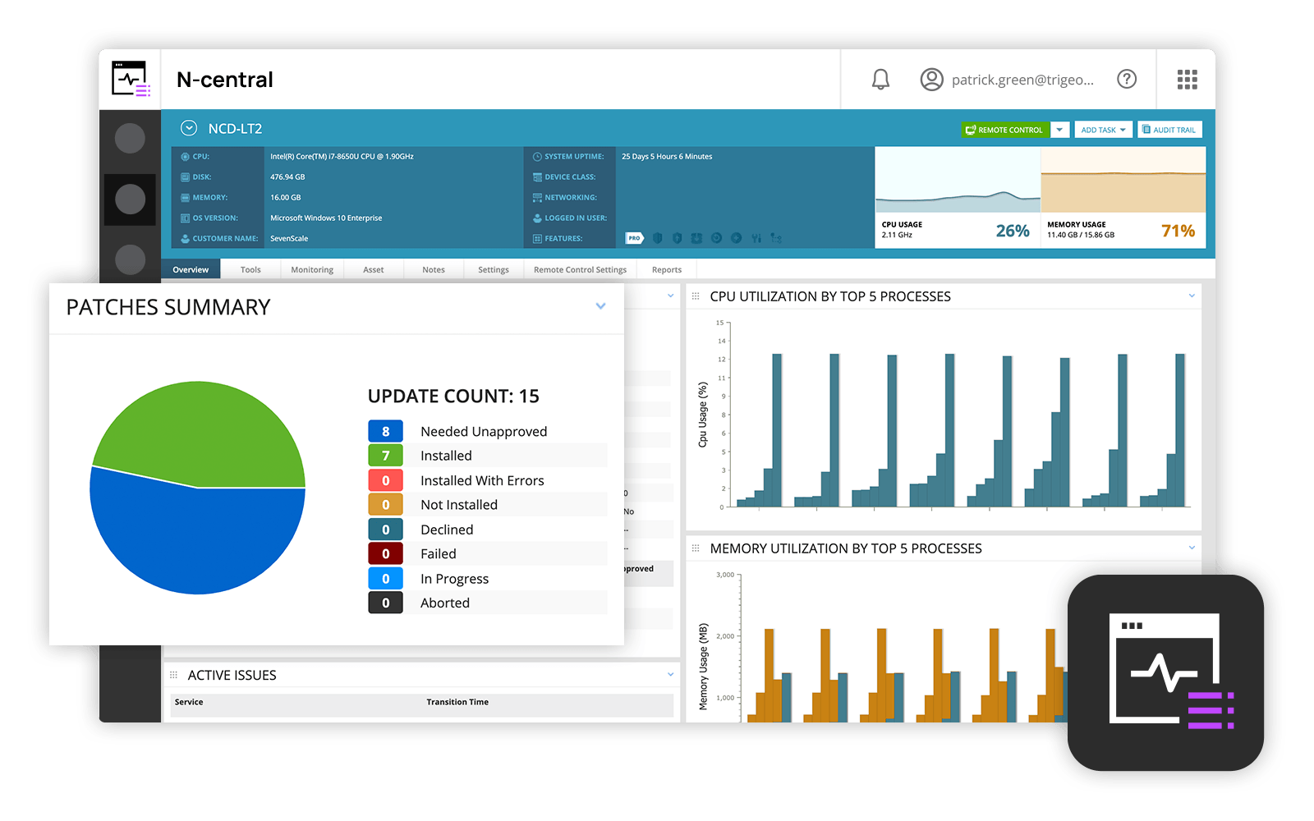The image size is (1314, 821).
Task: Expand the NCD-LT2 device header chevron
Action: point(190,128)
